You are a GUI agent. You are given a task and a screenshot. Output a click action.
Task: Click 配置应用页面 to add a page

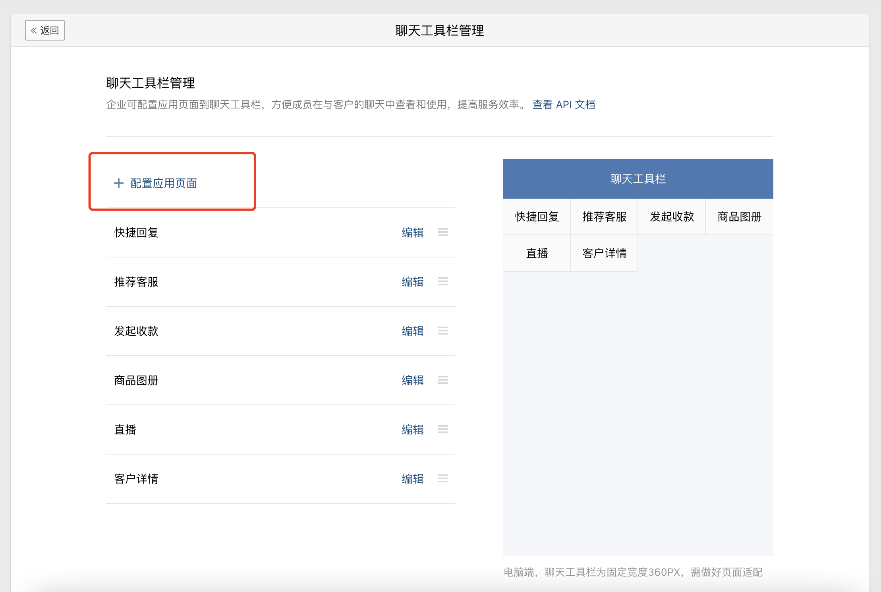[155, 183]
